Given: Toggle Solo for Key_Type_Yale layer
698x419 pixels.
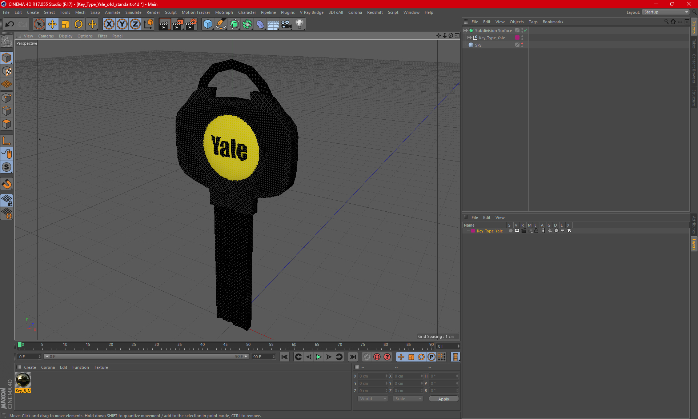Looking at the screenshot, I should [510, 231].
